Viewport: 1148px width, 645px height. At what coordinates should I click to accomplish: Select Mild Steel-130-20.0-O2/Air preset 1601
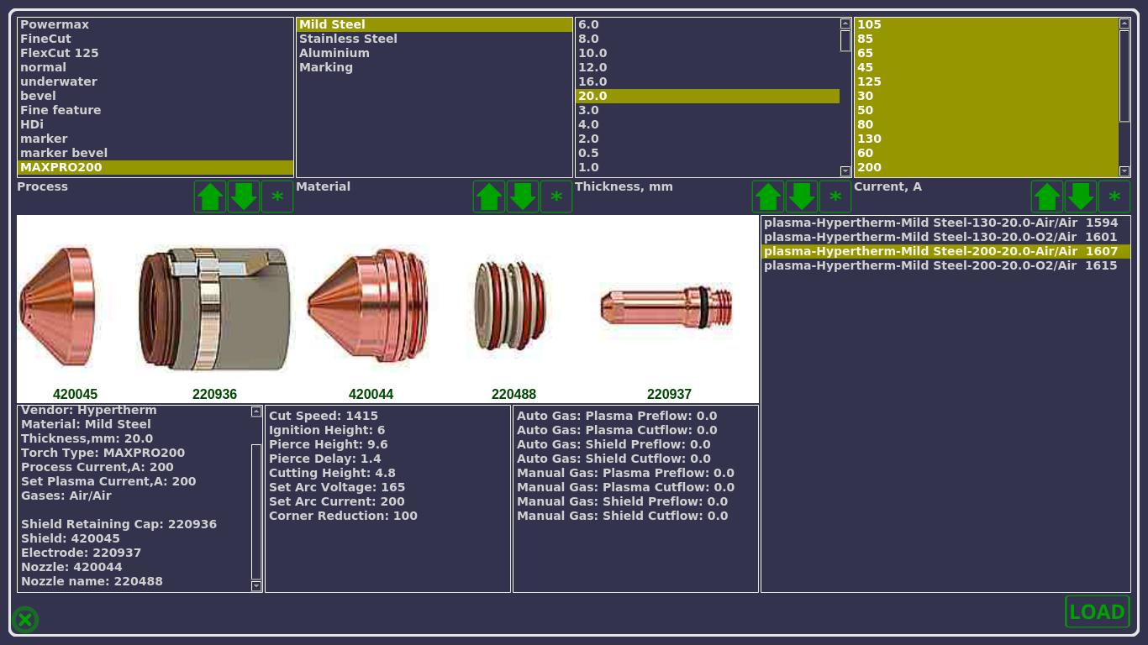tap(940, 237)
